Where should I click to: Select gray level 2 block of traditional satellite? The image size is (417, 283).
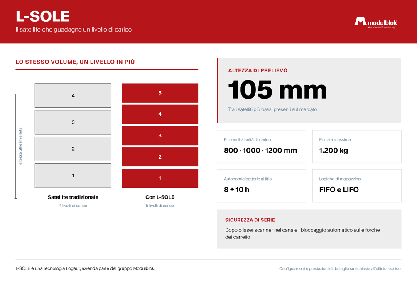[73, 149]
